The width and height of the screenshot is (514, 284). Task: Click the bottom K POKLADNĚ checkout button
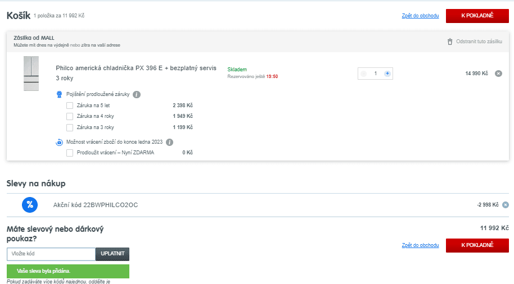[x=477, y=245]
